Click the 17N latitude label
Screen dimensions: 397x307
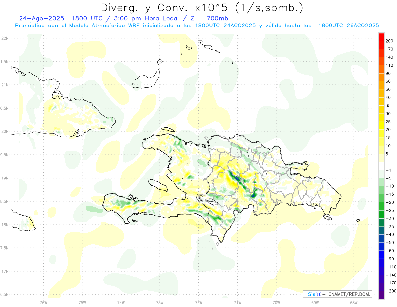pyautogui.click(x=5, y=271)
